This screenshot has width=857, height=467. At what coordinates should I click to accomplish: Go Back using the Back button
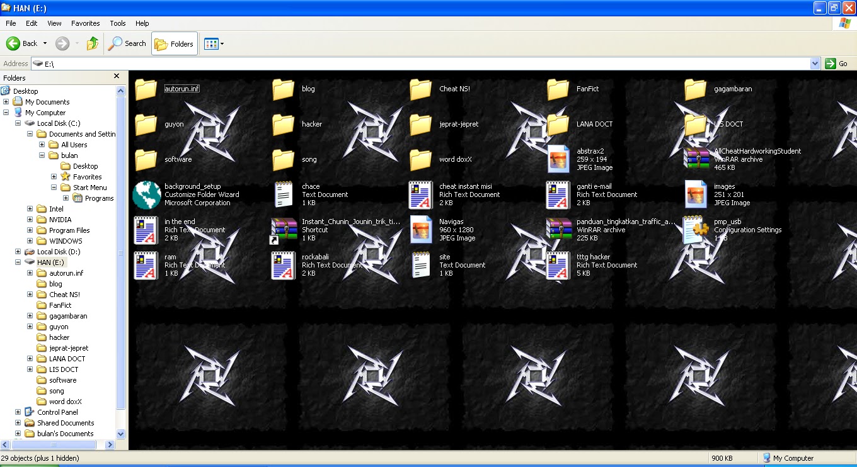22,43
